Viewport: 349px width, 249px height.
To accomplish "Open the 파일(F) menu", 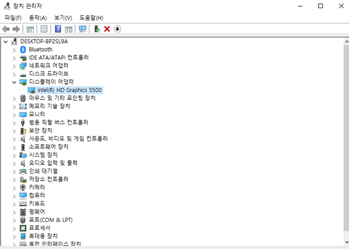I will point(13,18).
